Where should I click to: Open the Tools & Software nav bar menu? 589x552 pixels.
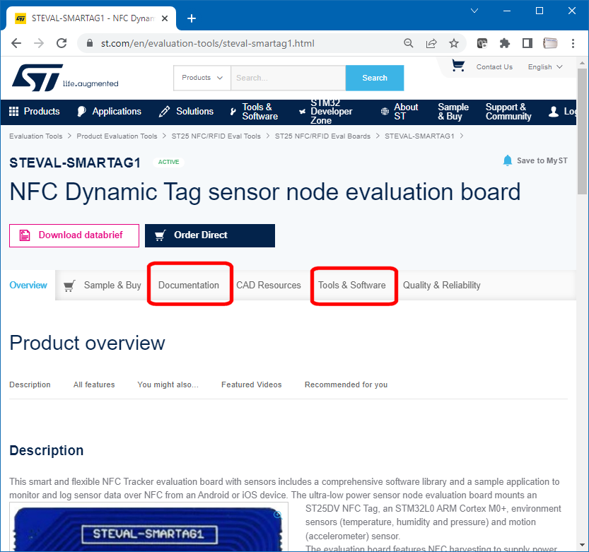point(255,112)
